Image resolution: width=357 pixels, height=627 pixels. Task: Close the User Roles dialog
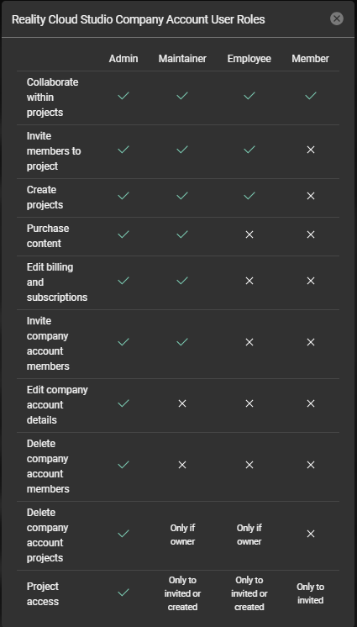337,18
